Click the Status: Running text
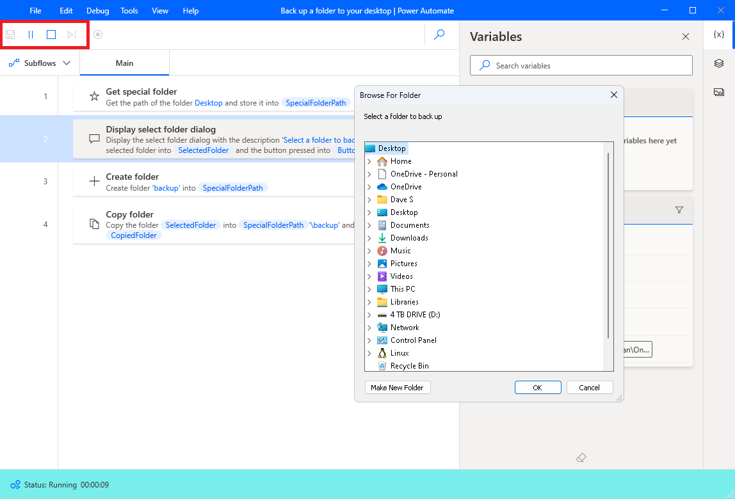Viewport: 735px width, 499px height. pos(51,485)
